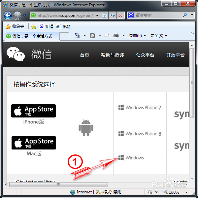
Task: Open the search provider dropdown arrow
Action: click(x=192, y=15)
